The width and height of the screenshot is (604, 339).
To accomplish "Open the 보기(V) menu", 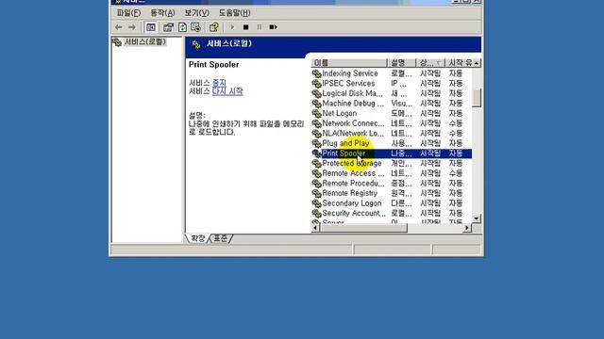I will click(196, 13).
